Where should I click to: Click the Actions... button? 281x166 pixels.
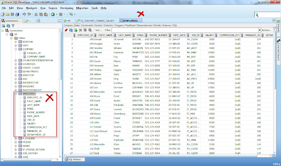pos(267,30)
